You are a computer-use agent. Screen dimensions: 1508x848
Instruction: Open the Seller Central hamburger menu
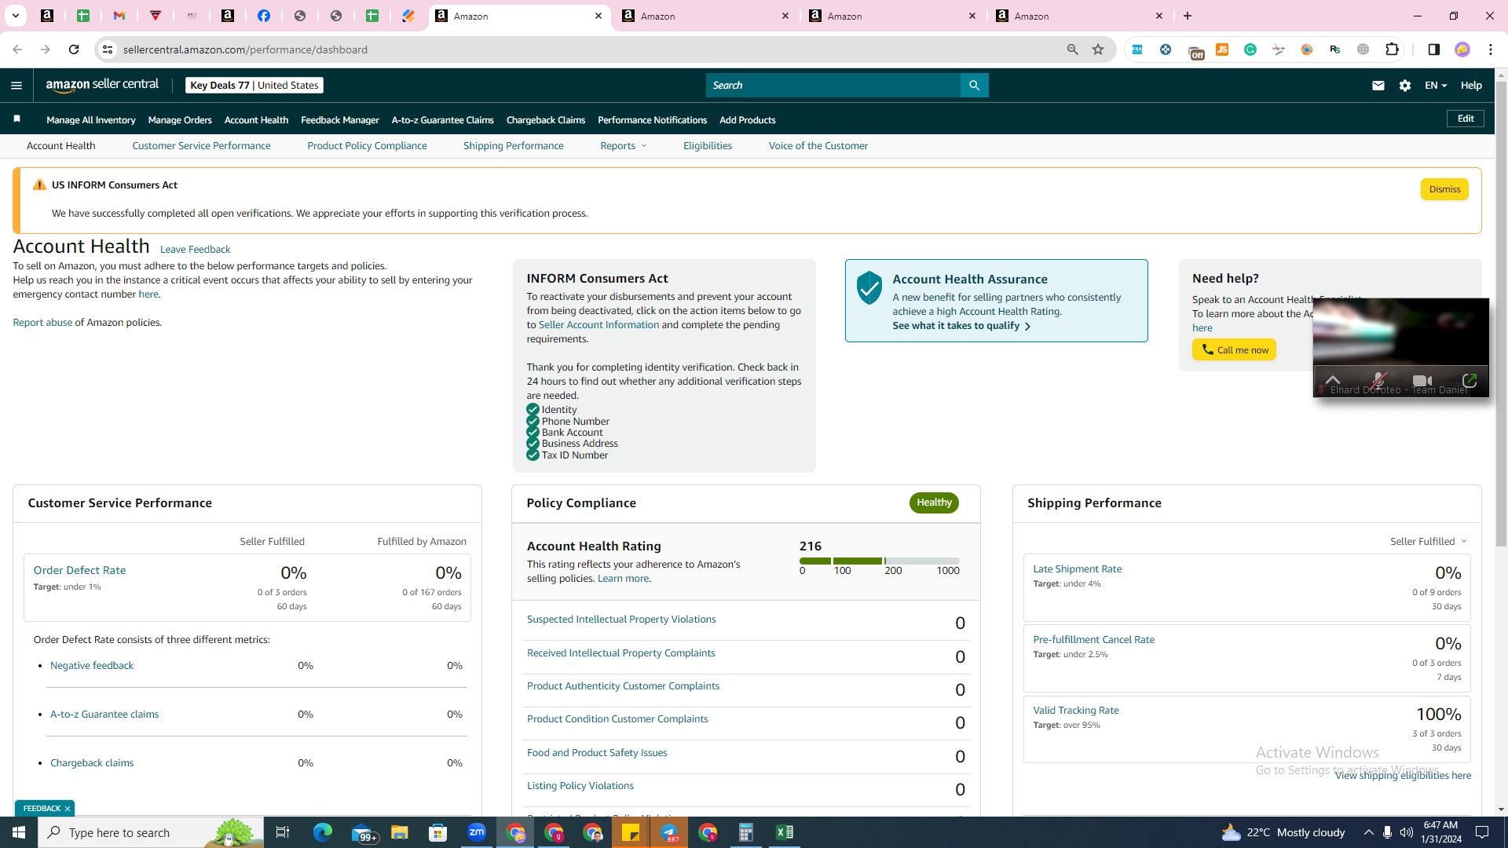click(16, 86)
